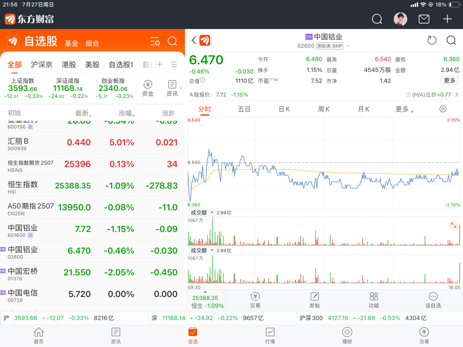
Task: Open 发帖 post icon
Action: (x=315, y=300)
